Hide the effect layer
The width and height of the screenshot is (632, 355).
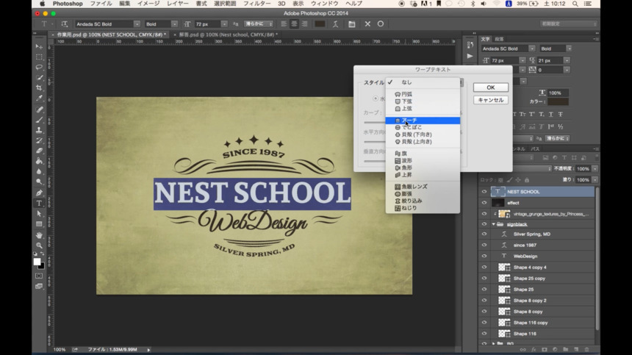(484, 203)
